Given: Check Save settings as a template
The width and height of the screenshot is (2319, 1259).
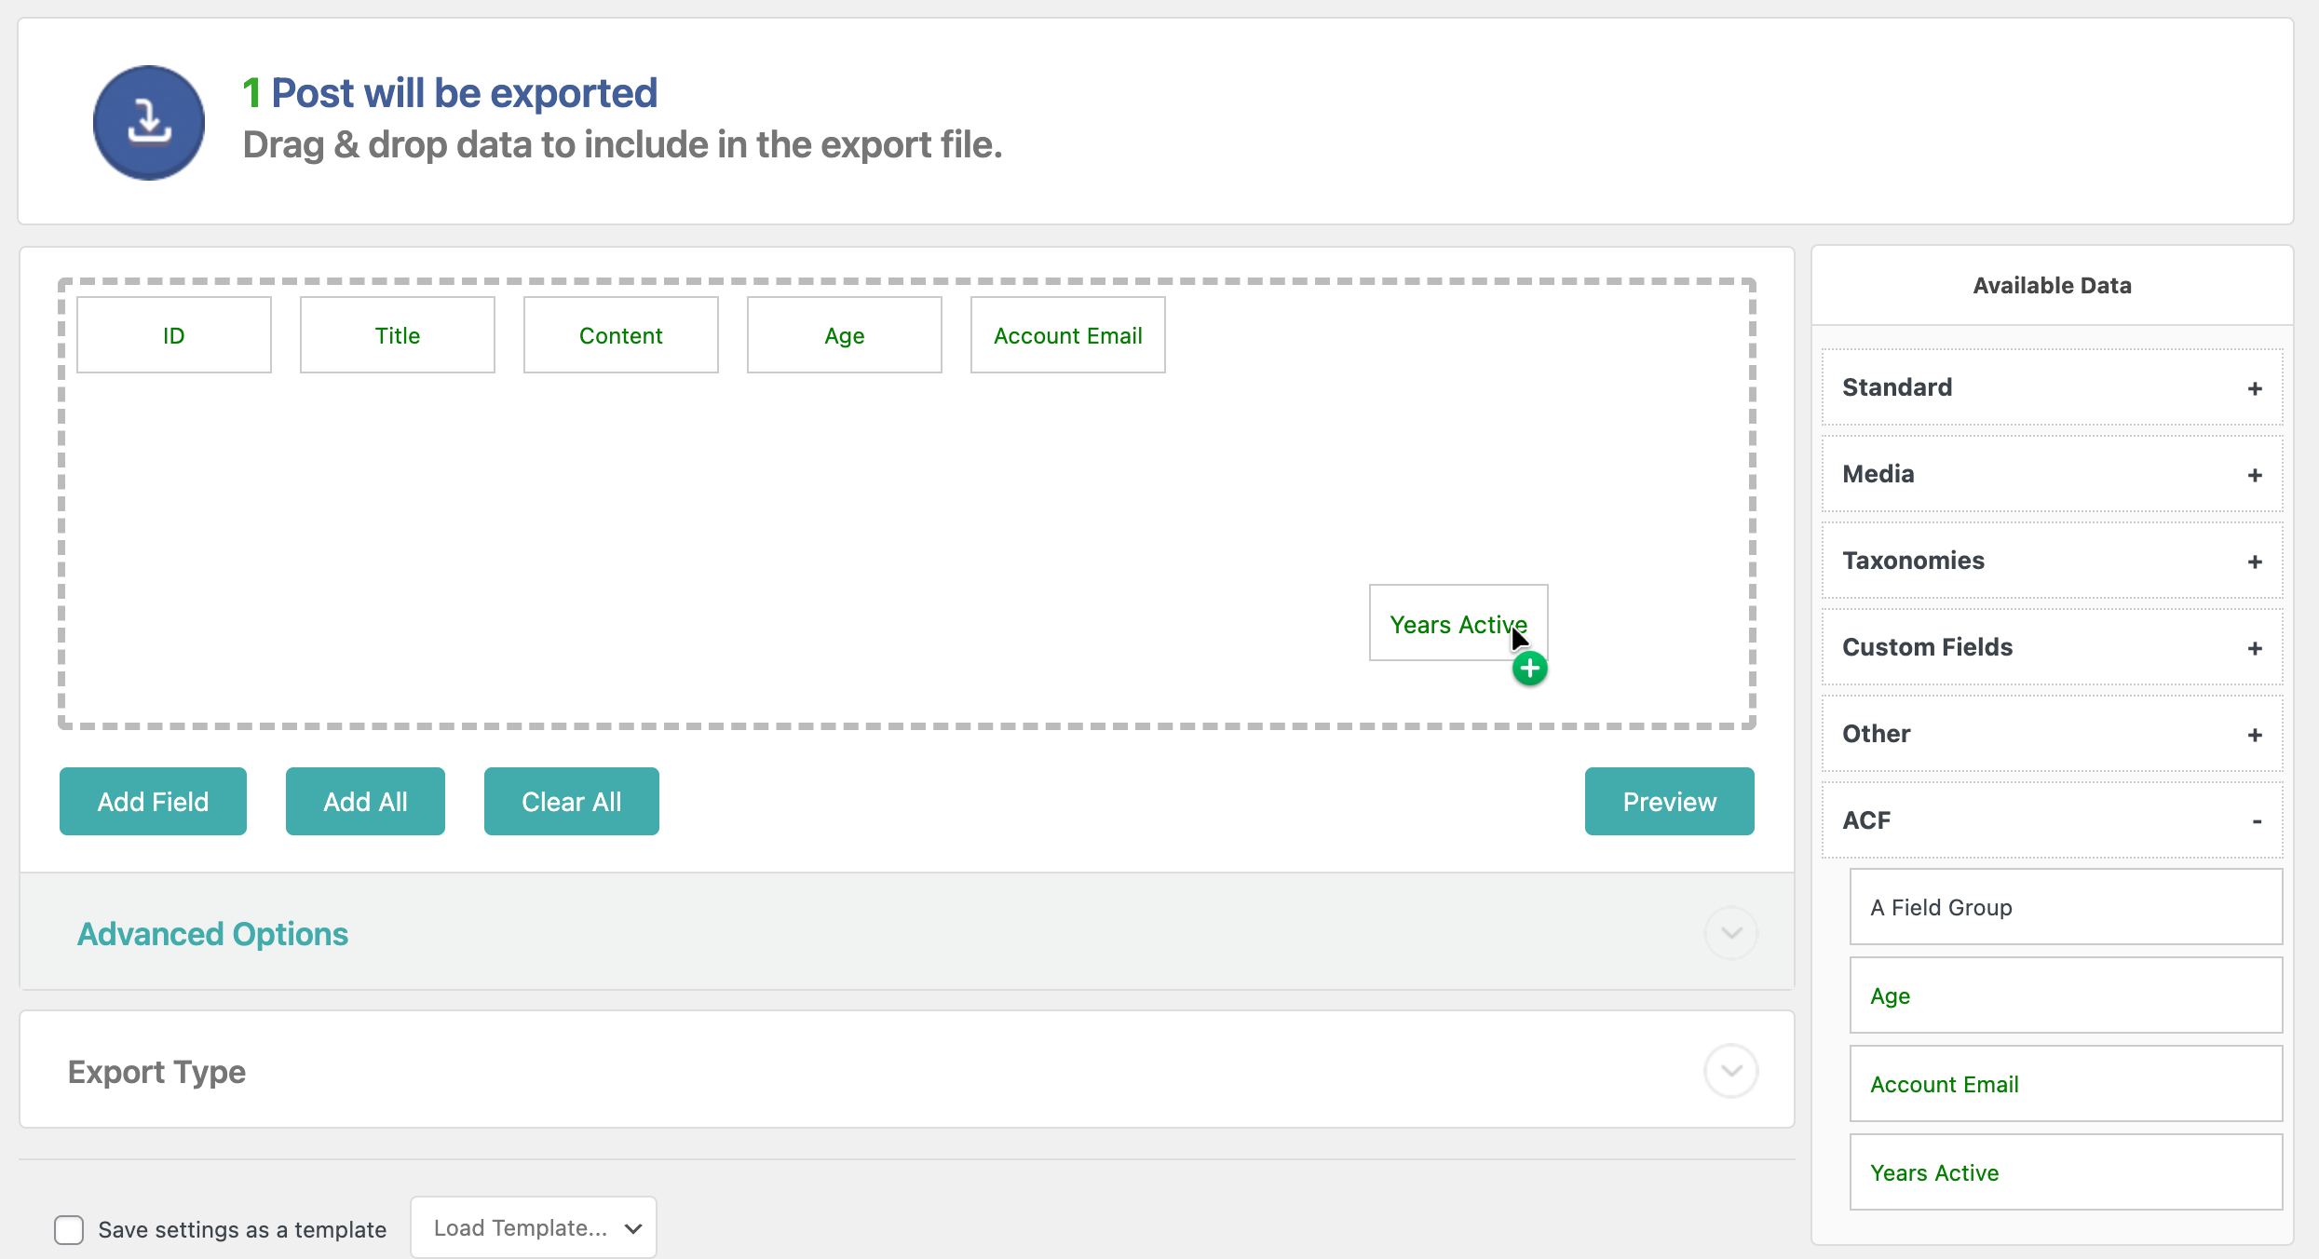Looking at the screenshot, I should (69, 1229).
